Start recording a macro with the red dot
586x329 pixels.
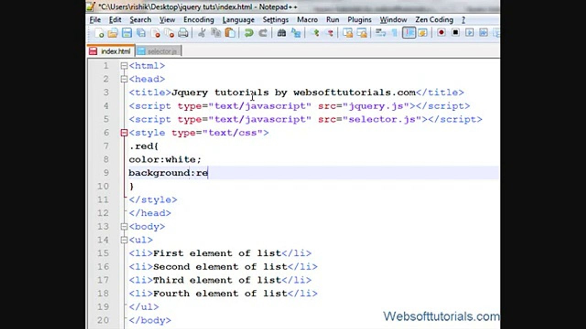point(441,33)
